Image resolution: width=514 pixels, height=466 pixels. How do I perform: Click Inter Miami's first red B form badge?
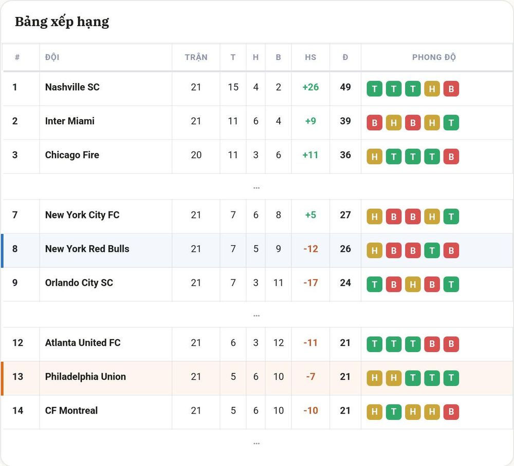374,123
